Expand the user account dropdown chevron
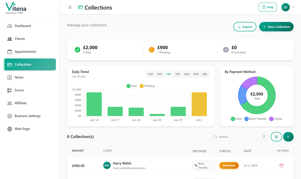This screenshot has height=179, width=301. coord(293,7)
